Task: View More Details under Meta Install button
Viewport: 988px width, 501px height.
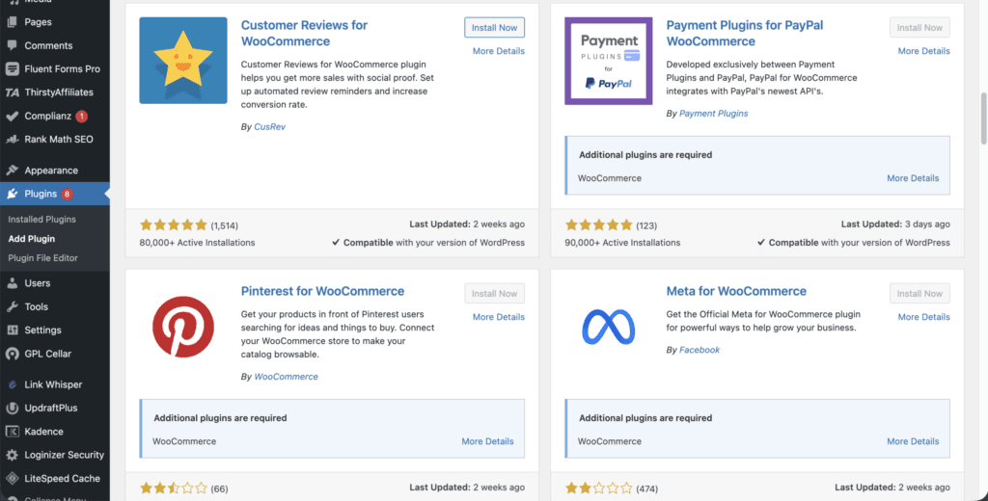Action: click(923, 317)
